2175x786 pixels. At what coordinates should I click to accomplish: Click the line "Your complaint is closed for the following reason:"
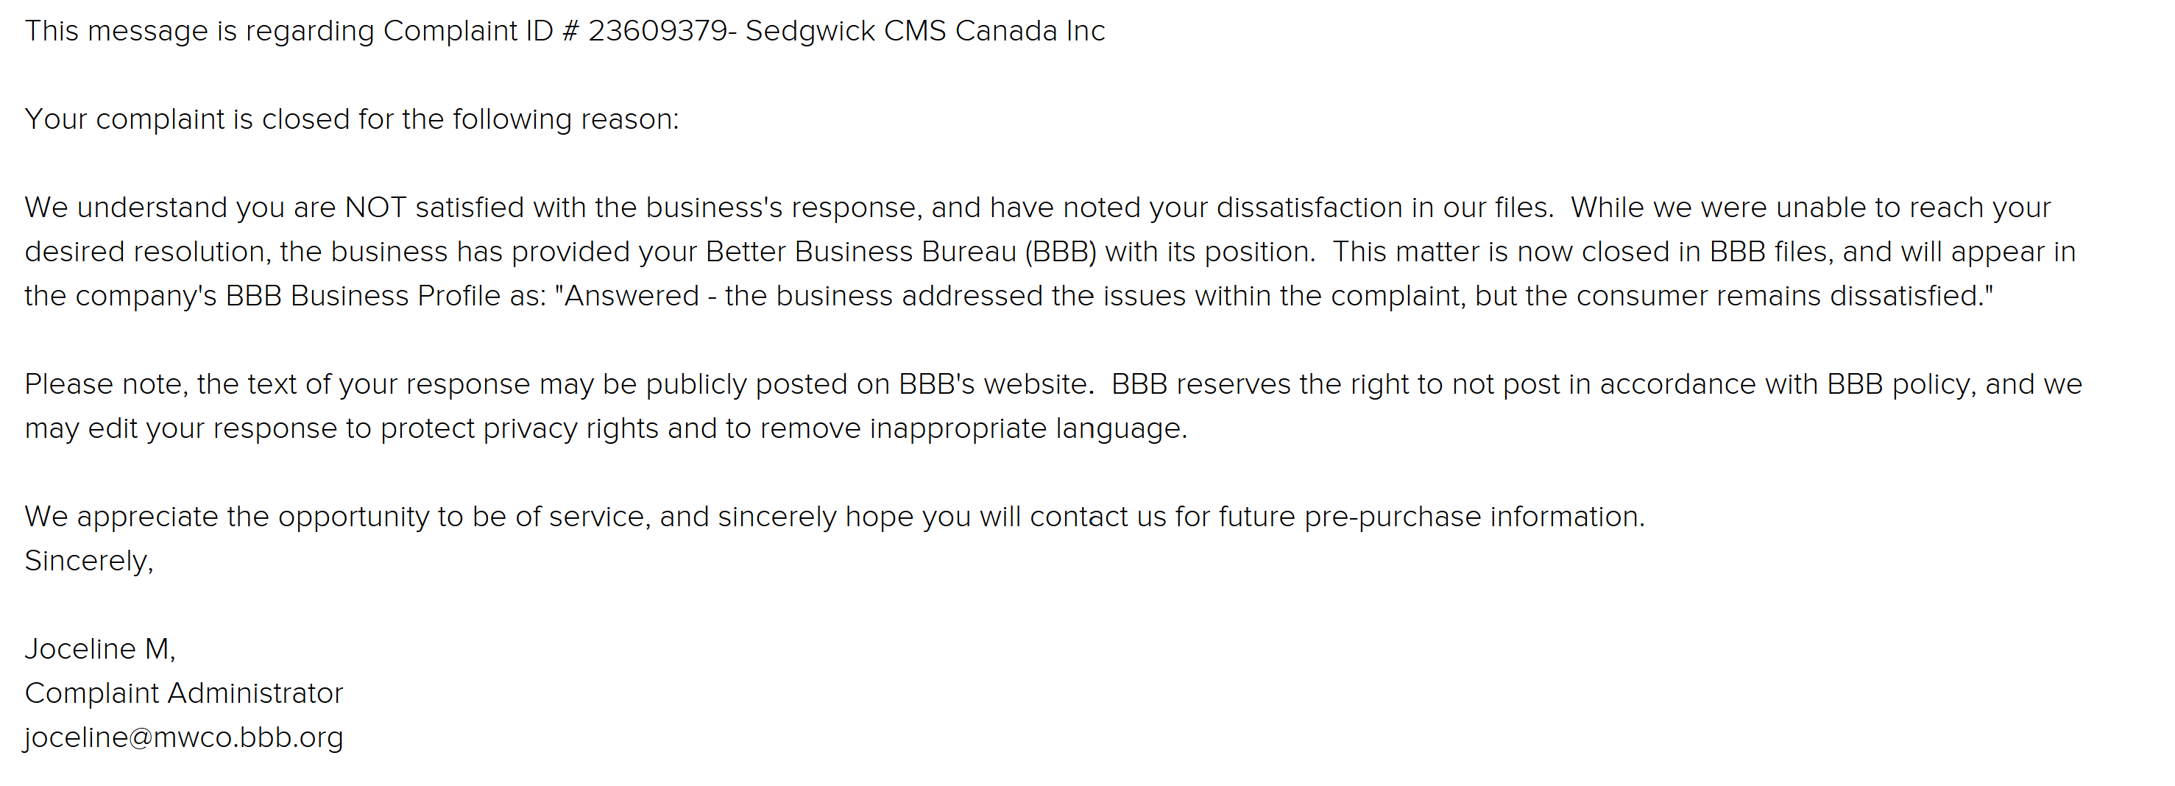pyautogui.click(x=351, y=119)
